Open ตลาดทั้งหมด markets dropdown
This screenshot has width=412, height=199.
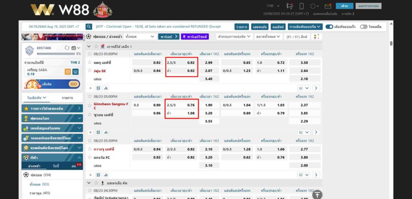[268, 37]
